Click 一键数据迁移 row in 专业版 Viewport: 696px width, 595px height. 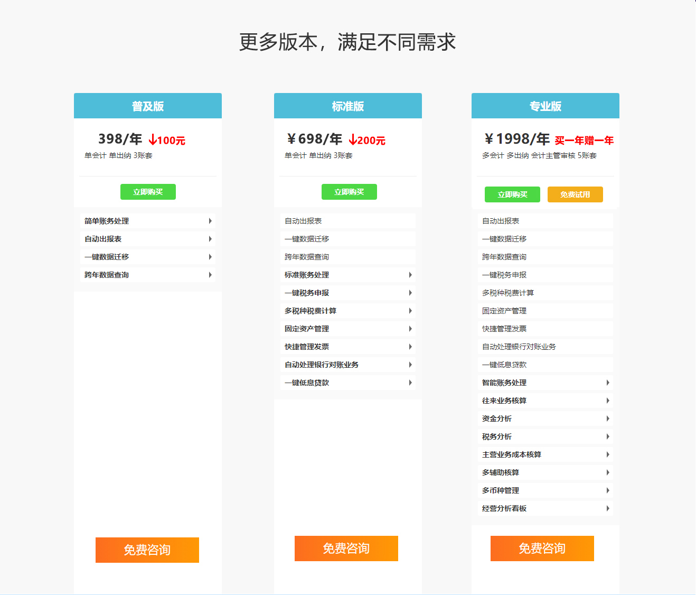click(545, 239)
